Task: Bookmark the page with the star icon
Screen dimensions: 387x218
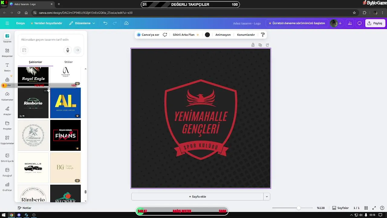Action: click(354, 13)
